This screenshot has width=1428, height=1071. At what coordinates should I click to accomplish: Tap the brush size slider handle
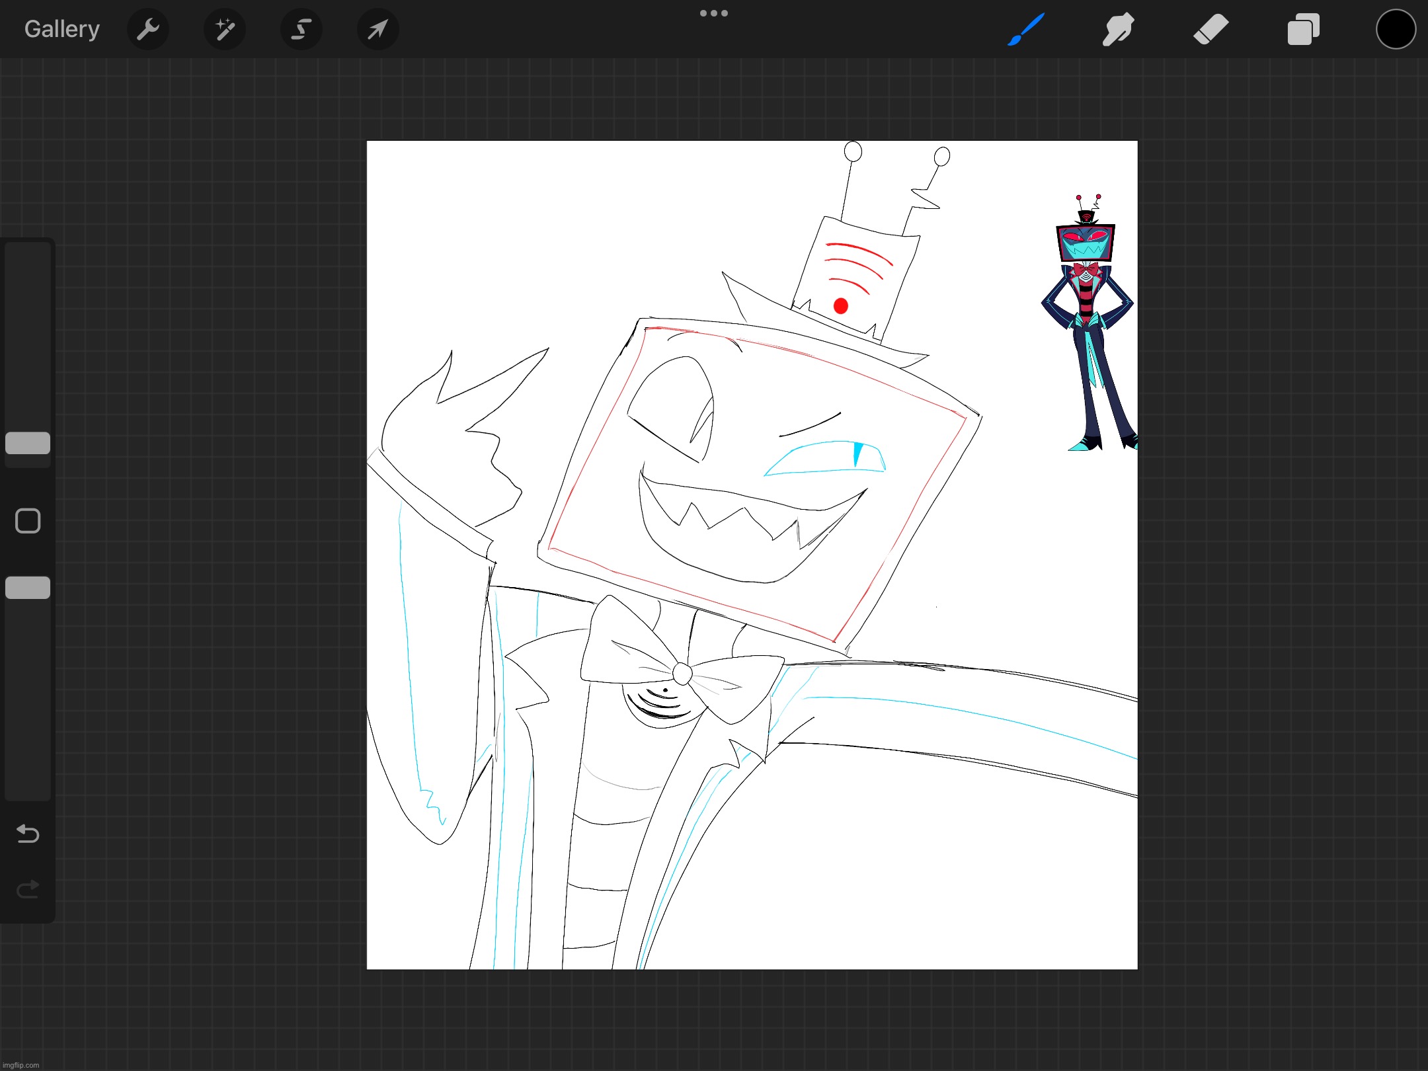(x=28, y=443)
